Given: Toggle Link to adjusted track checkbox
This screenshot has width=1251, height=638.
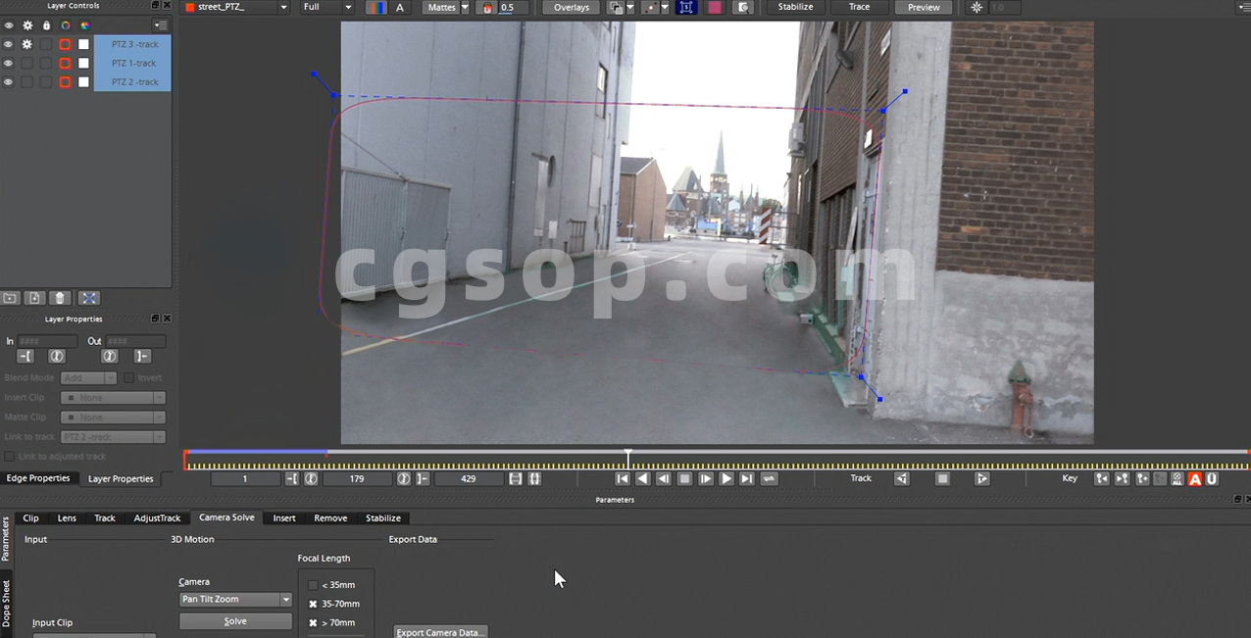Looking at the screenshot, I should pyautogui.click(x=10, y=456).
